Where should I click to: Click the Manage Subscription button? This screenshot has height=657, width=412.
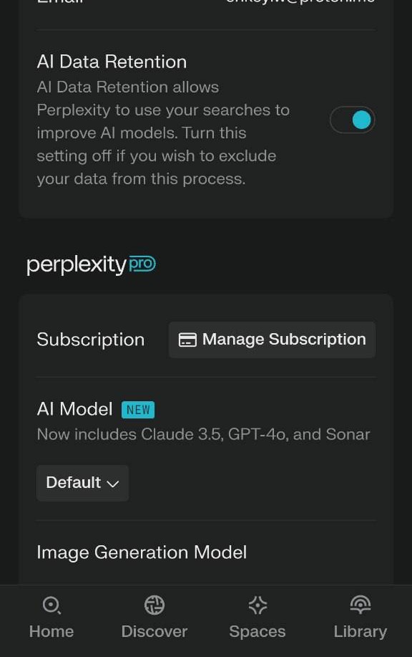(x=272, y=340)
